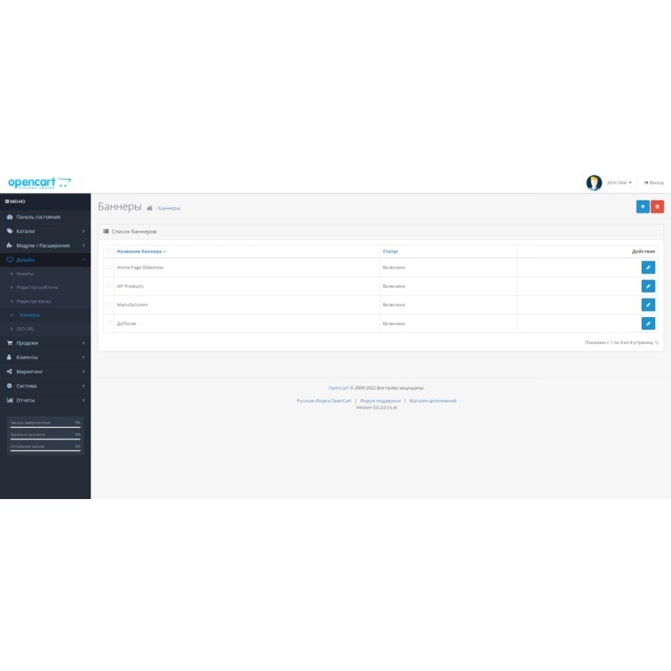Open the Система gear icon
Screen dimensions: 671x671
coord(10,386)
